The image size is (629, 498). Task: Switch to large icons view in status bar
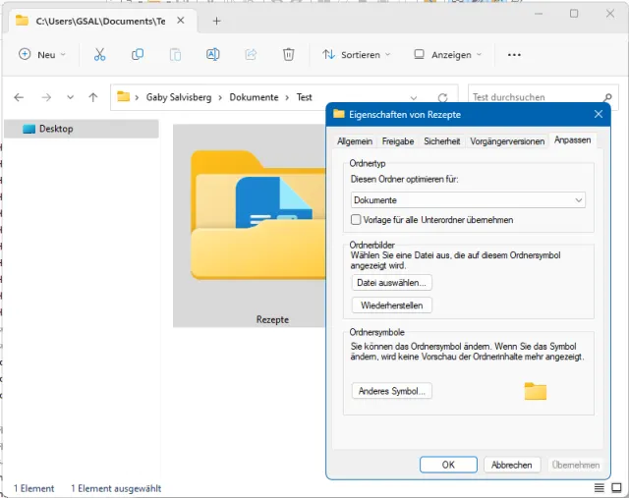[616, 488]
